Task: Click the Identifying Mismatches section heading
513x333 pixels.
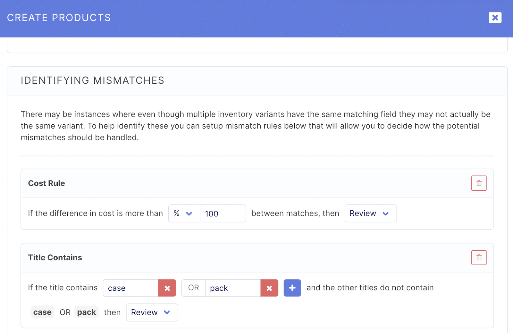Action: (x=92, y=80)
